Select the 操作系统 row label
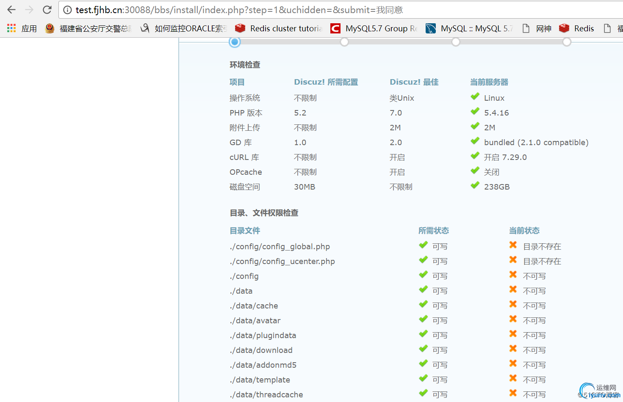The height and width of the screenshot is (402, 623). pos(245,98)
